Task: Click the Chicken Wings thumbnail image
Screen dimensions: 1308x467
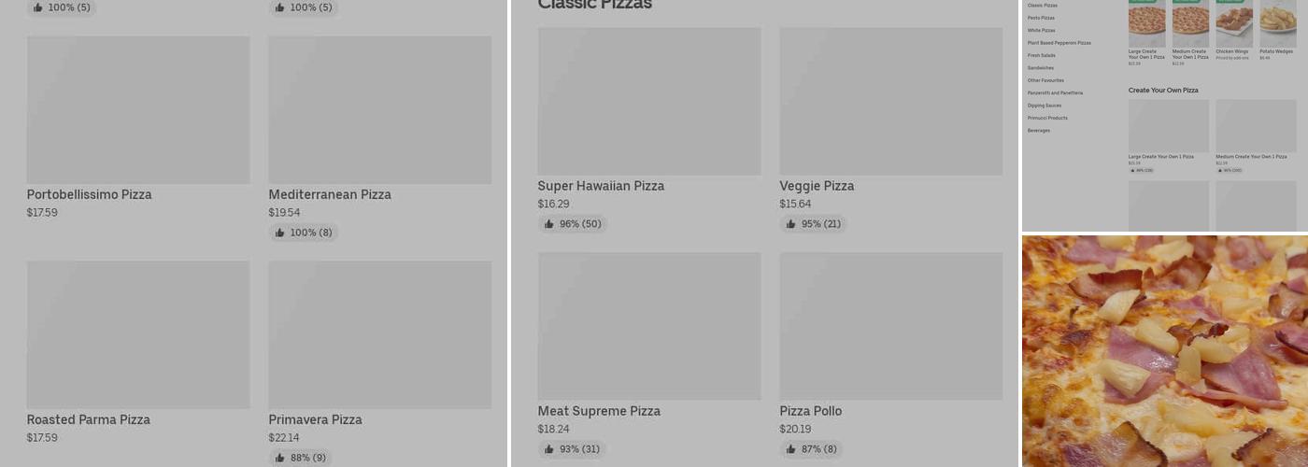Action: click(x=1233, y=23)
